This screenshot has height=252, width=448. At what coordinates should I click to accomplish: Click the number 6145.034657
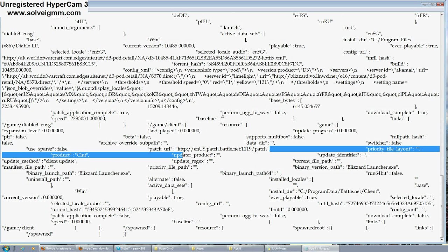(306, 106)
